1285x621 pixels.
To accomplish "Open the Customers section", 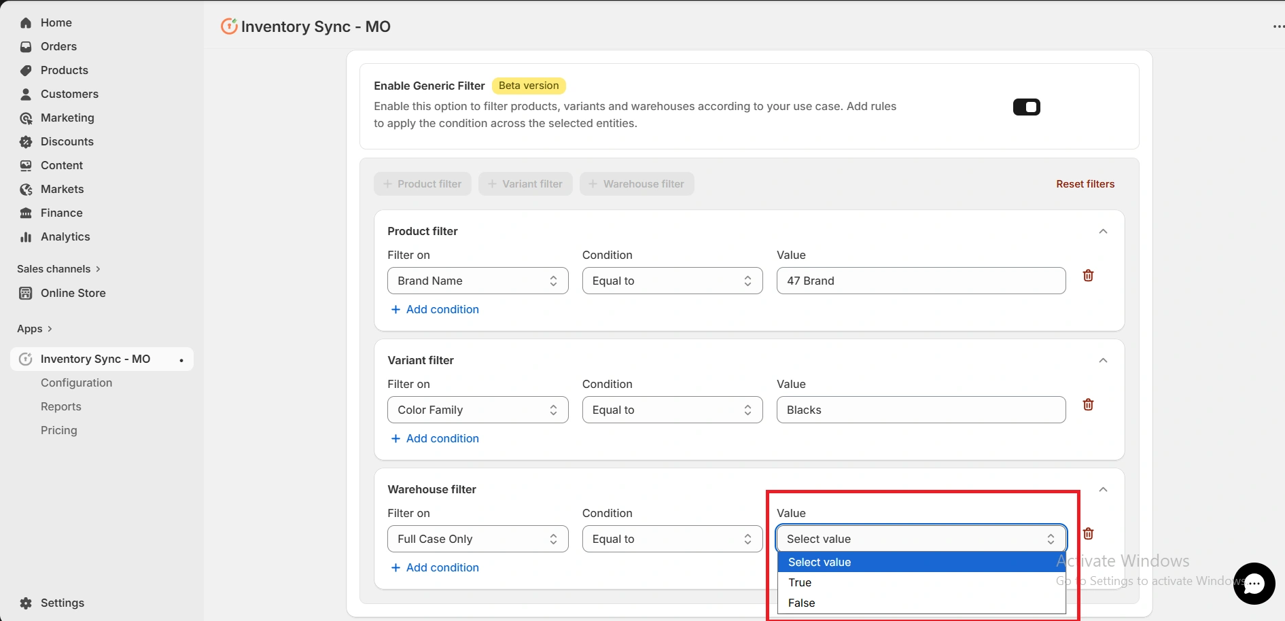I will coord(69,94).
